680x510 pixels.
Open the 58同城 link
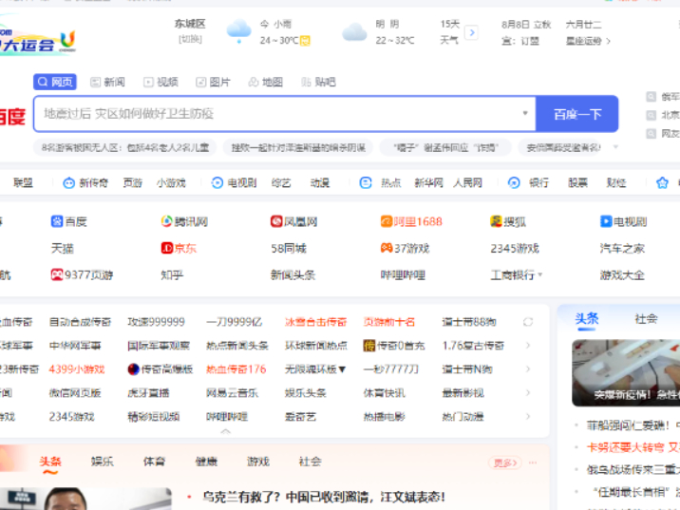[289, 248]
